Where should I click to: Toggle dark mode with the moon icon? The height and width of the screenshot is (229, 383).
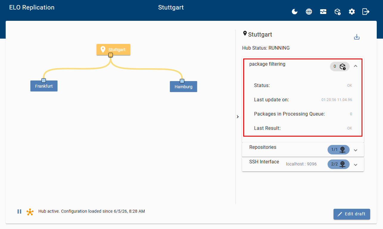[294, 12]
